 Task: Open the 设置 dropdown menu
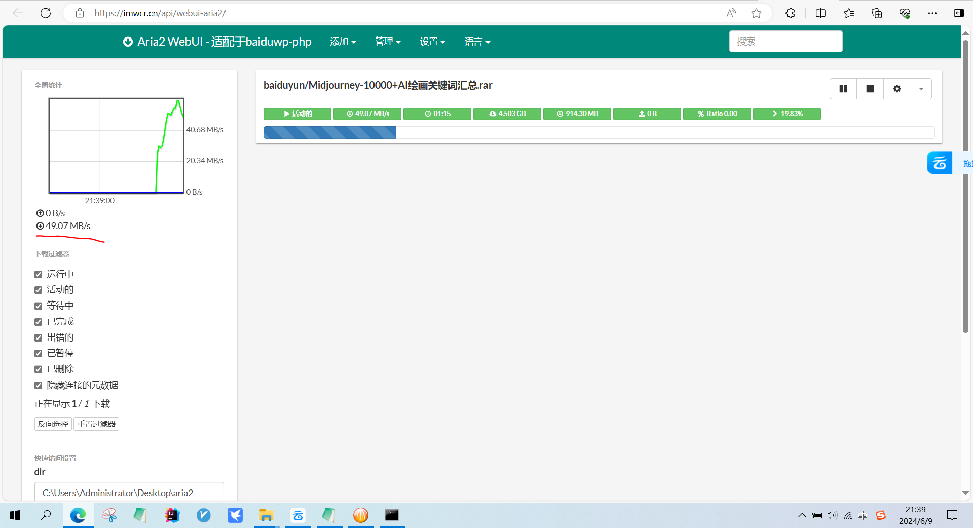[432, 42]
